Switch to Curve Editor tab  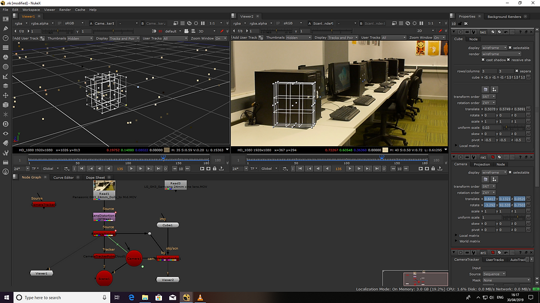click(x=63, y=177)
